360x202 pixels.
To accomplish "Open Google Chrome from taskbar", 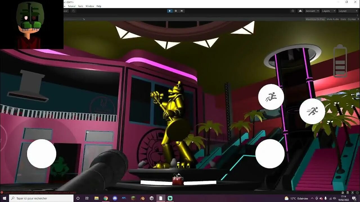I will click(x=105, y=198).
